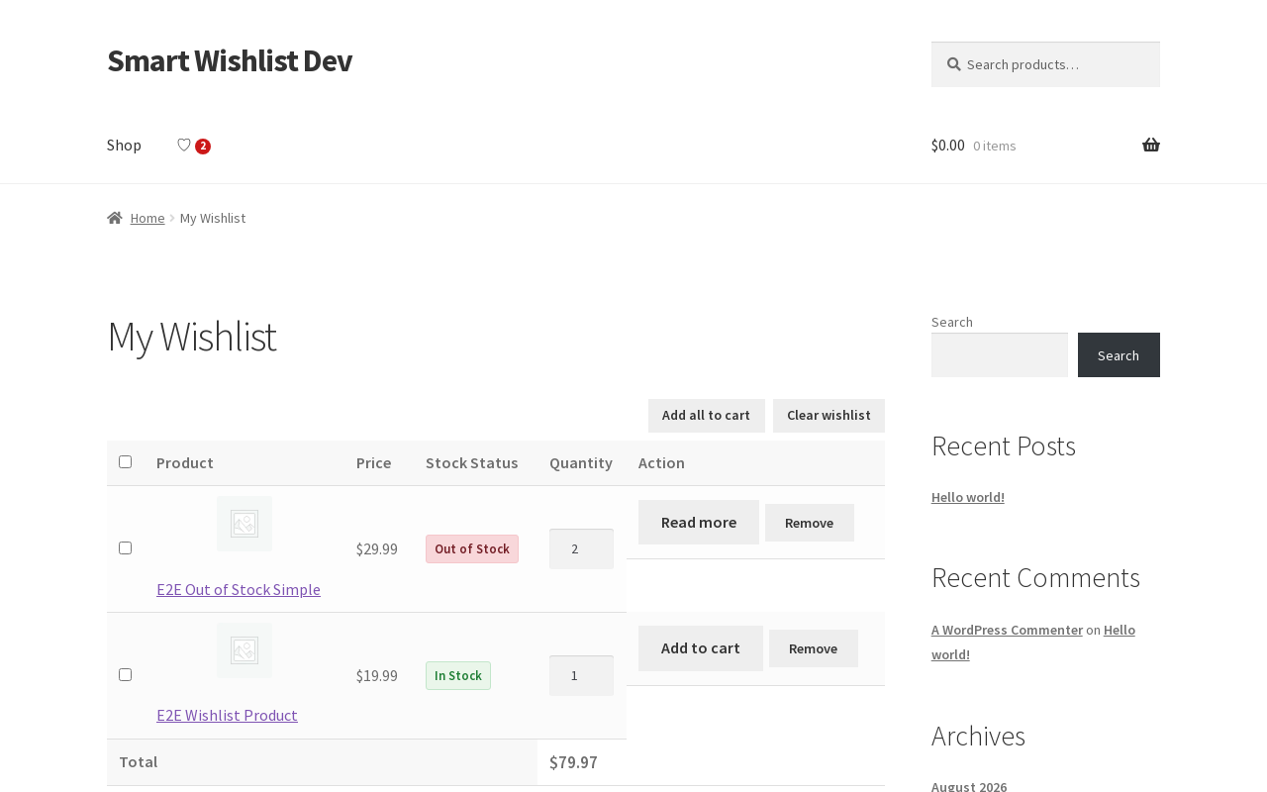The height and width of the screenshot is (792, 1267).
Task: Click the home icon in breadcrumb
Action: (x=115, y=218)
